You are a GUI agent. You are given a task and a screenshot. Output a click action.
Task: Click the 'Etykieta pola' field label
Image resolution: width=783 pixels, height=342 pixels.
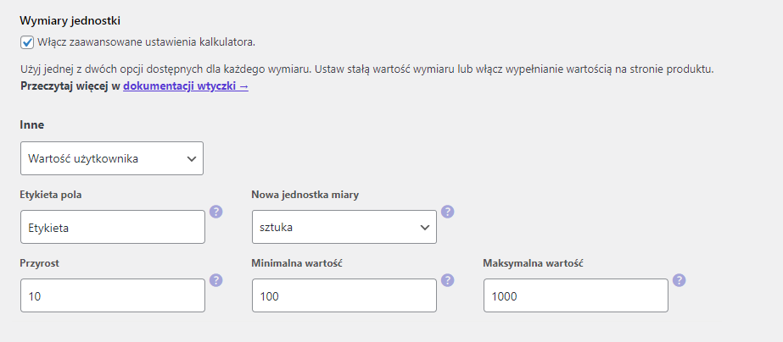51,195
